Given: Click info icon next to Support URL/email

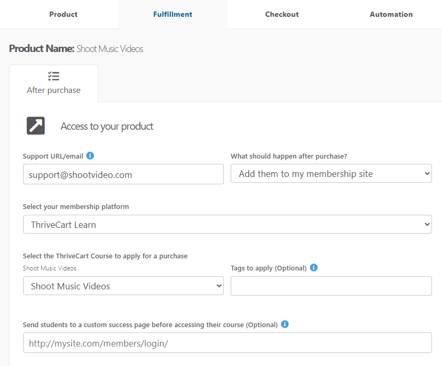Looking at the screenshot, I should (90, 156).
